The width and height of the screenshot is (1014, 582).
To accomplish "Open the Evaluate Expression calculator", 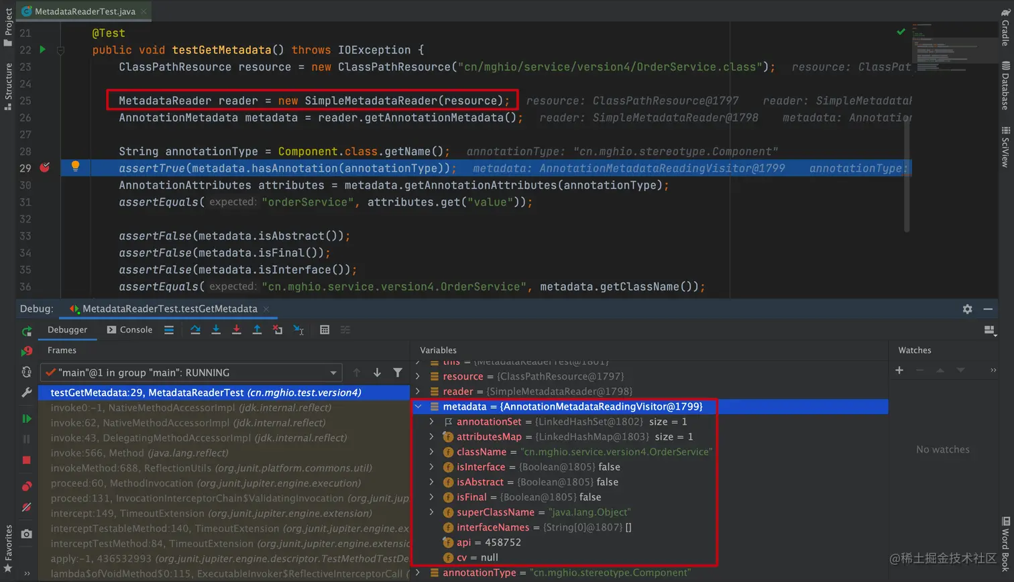I will 325,330.
